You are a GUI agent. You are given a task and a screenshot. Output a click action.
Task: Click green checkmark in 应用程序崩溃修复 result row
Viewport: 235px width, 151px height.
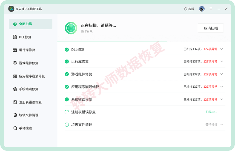(67, 87)
